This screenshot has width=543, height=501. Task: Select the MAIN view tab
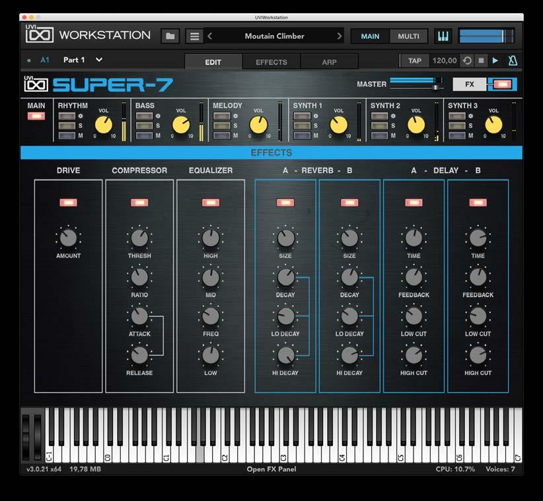(370, 36)
